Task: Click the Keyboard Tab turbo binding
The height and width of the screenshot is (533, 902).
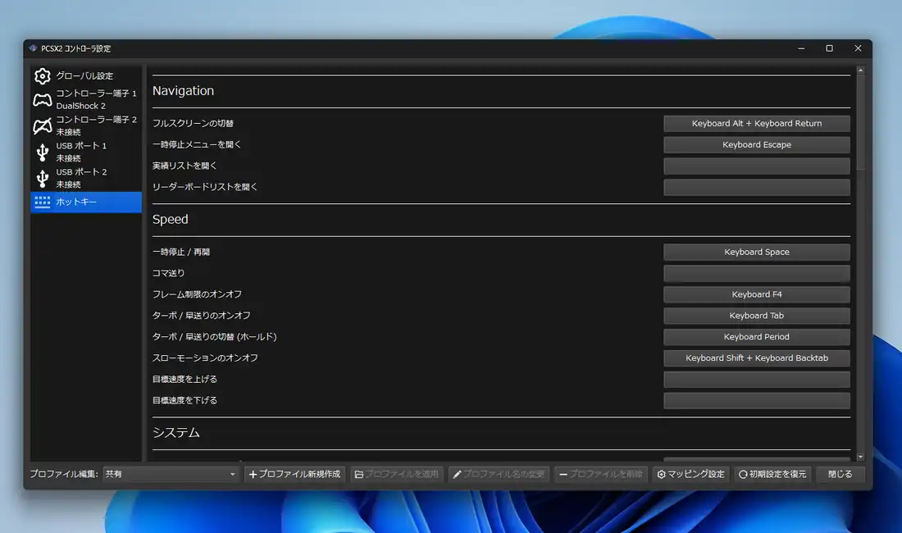Action: coord(756,316)
